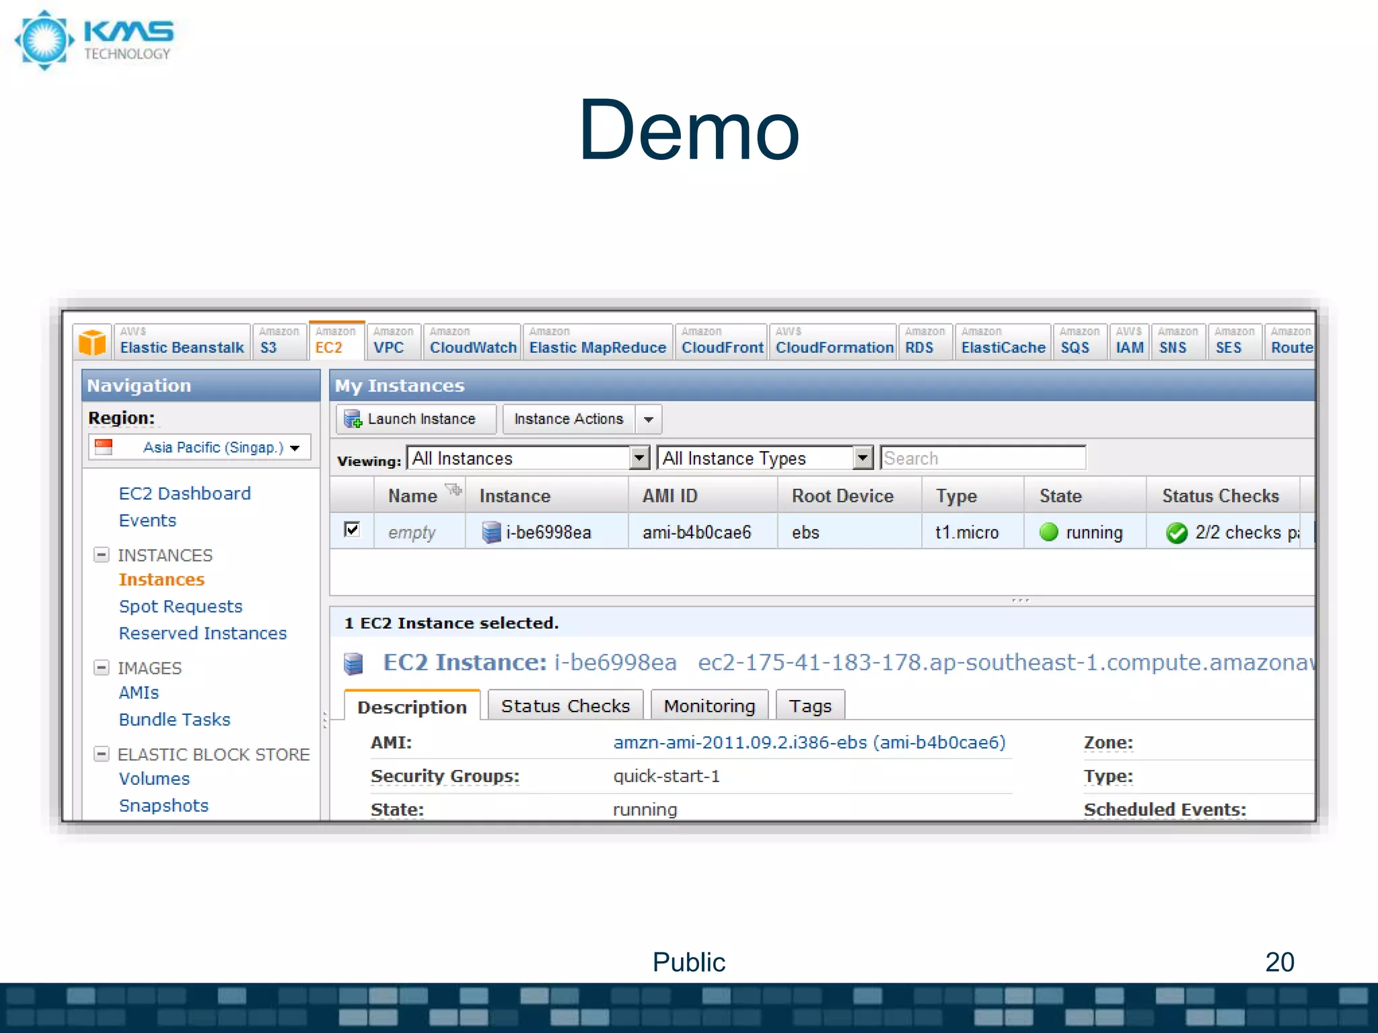Select the Description detail tab

(412, 705)
